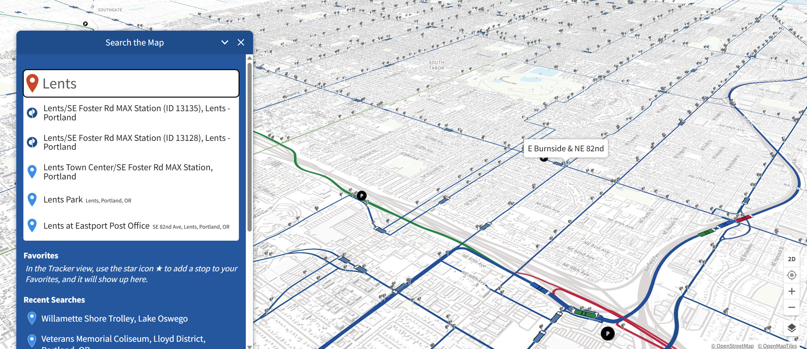The height and width of the screenshot is (349, 807).
Task: Switch map to 2D view
Action: (792, 259)
